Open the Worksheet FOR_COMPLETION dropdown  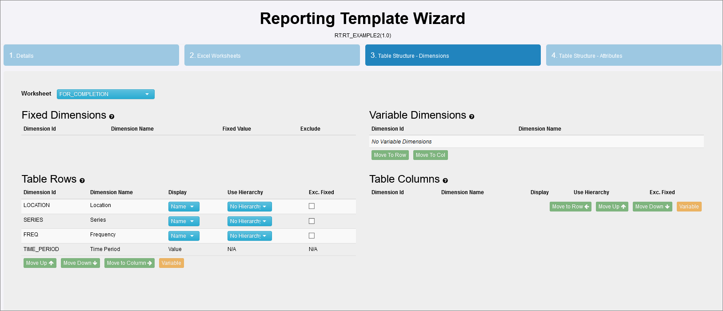coord(105,94)
